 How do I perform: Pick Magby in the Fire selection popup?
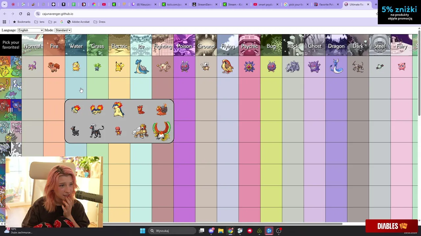pos(118,131)
